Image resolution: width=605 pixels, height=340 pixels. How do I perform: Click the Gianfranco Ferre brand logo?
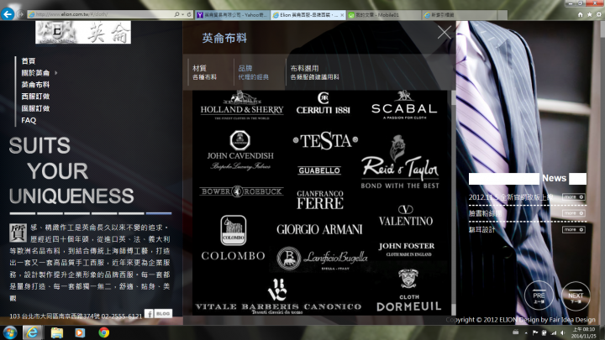click(320, 200)
